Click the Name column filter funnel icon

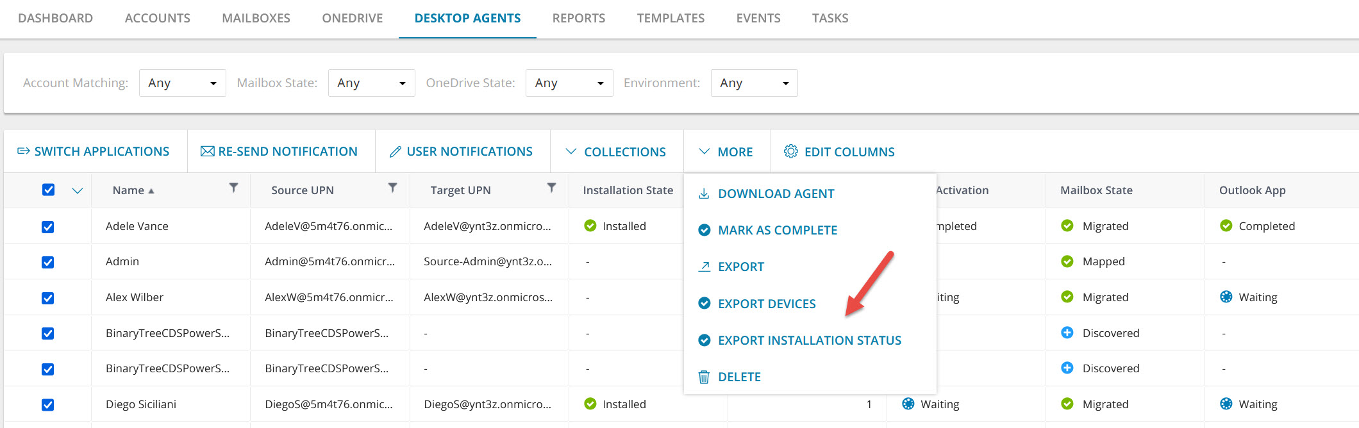point(233,188)
